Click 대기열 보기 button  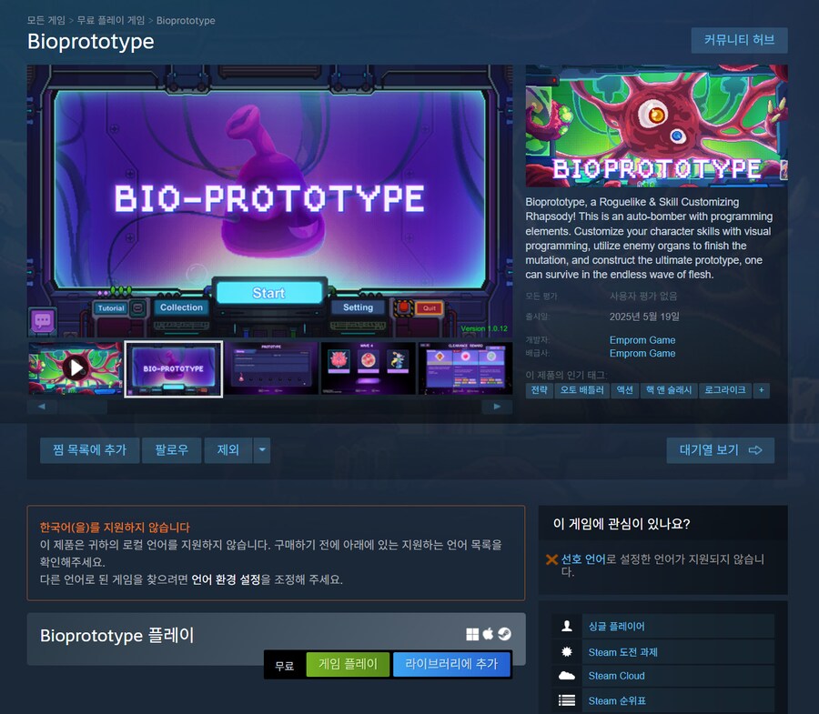point(721,450)
